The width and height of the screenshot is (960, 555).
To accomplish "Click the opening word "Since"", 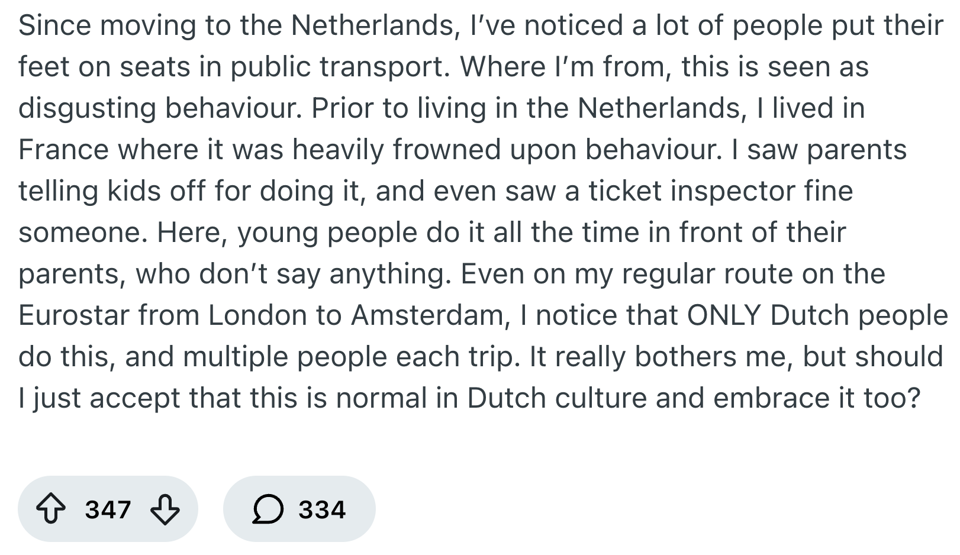I will click(x=54, y=25).
